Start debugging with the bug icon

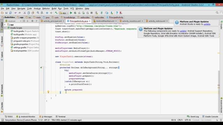click(75, 13)
